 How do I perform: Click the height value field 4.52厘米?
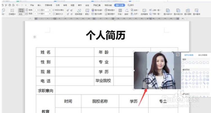(42, 10)
